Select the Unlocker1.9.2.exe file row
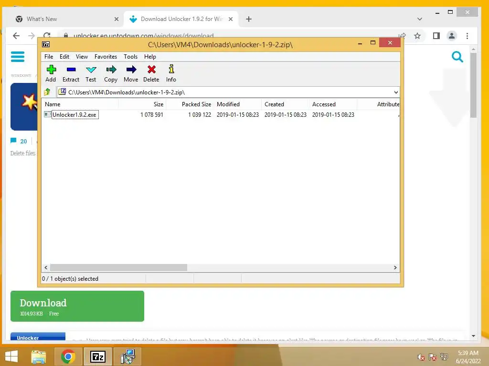Screen dimensions: 489x366 tap(221, 114)
